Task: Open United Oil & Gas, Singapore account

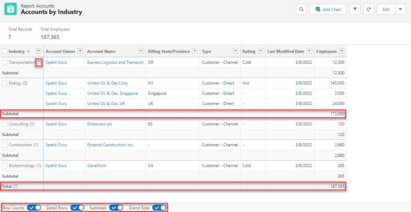Action: [x=112, y=93]
